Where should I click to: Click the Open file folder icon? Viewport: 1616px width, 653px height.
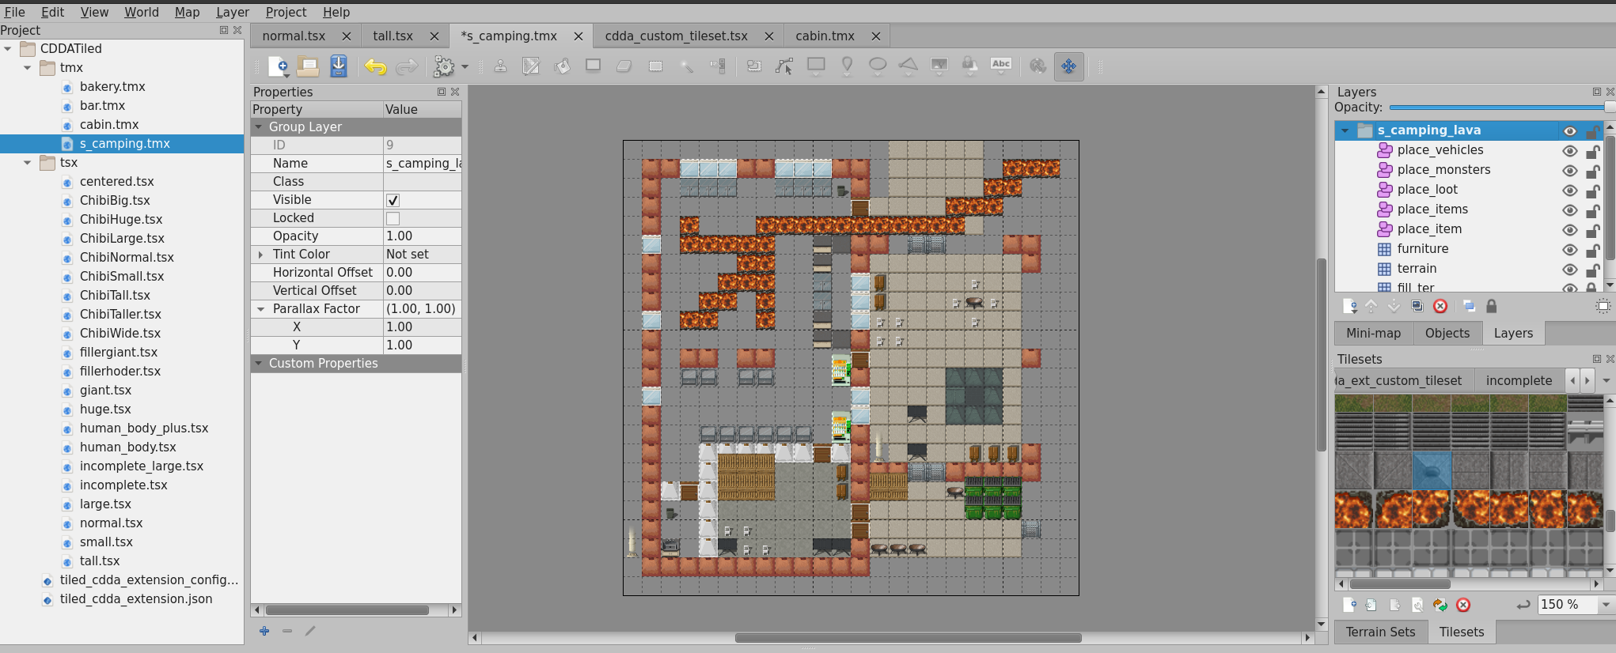click(308, 66)
